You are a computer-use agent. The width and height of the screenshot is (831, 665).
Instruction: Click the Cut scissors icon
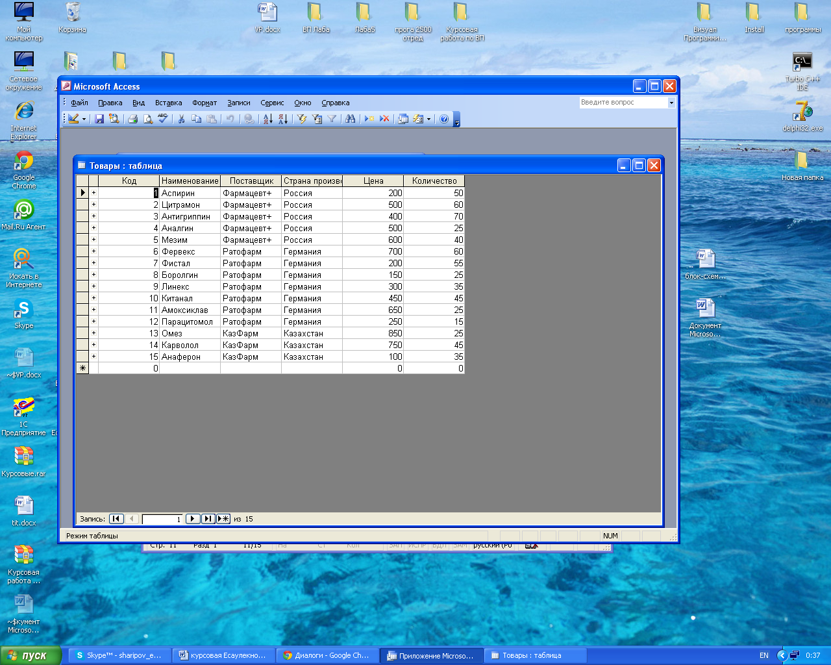coord(181,119)
